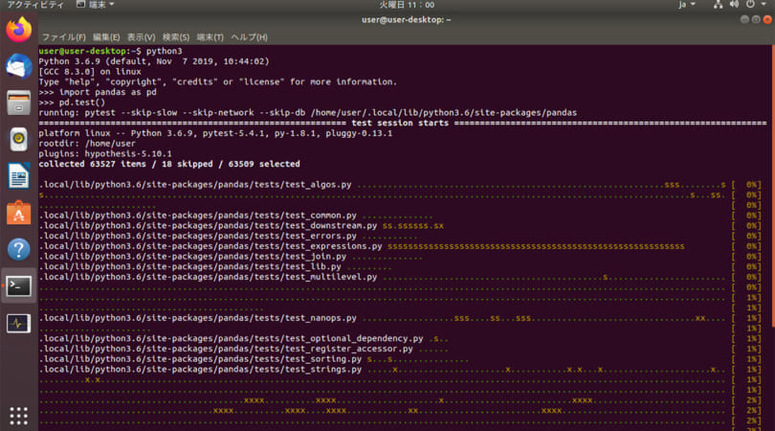Image resolution: width=775 pixels, height=431 pixels.
Task: Click the test_algos.py path line
Action: tap(195, 185)
